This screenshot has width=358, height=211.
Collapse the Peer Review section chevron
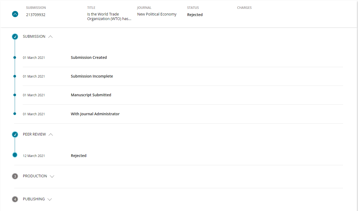pos(51,135)
